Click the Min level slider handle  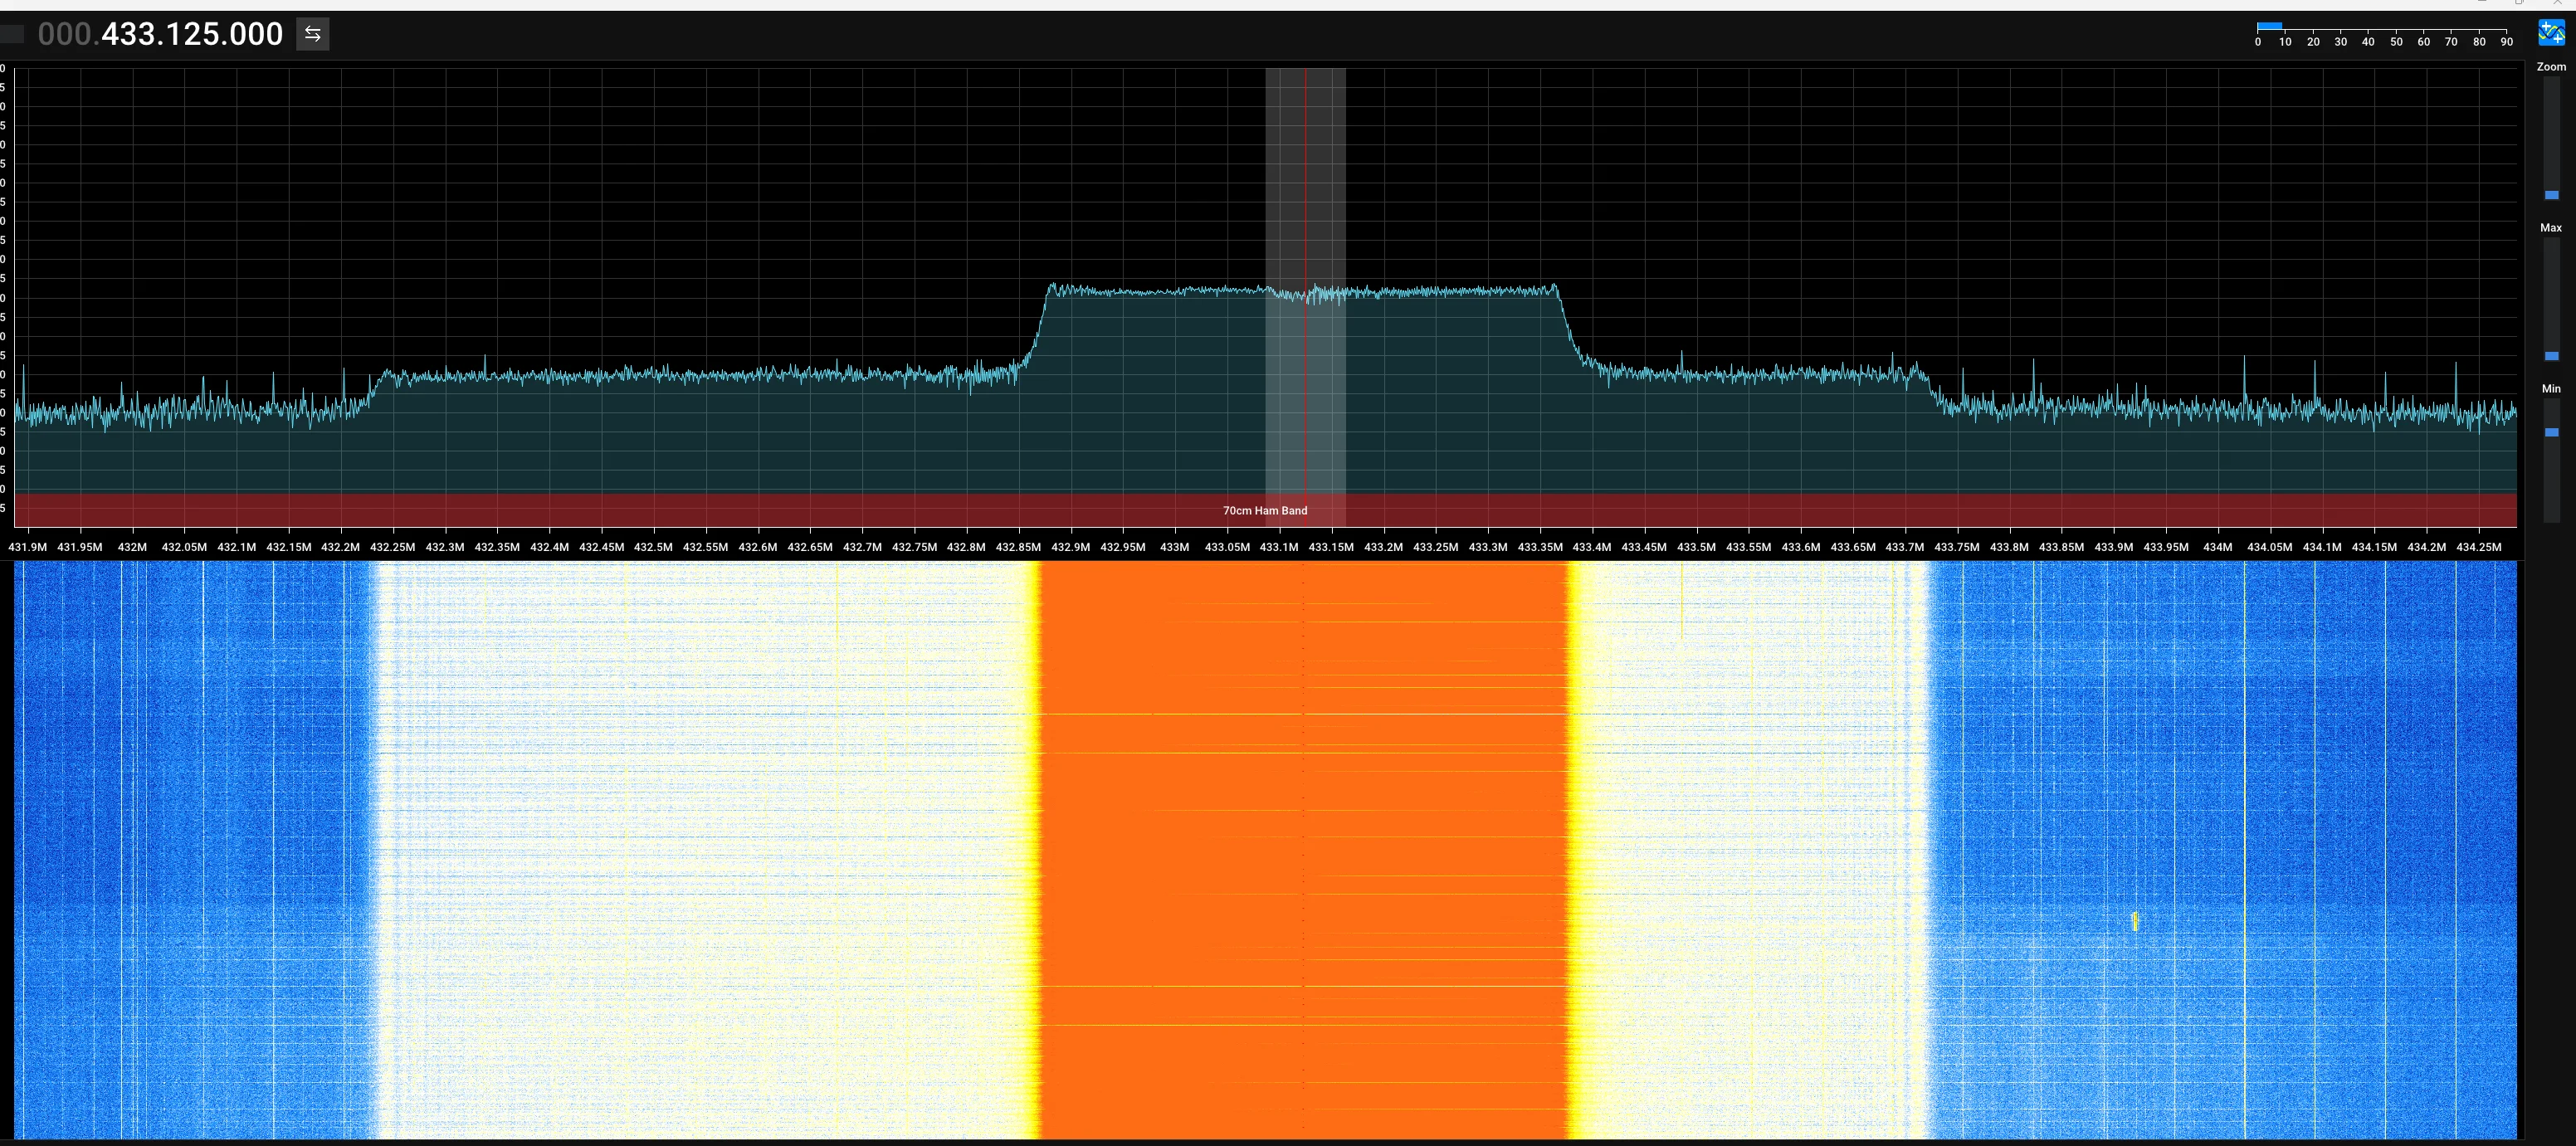(x=2551, y=432)
